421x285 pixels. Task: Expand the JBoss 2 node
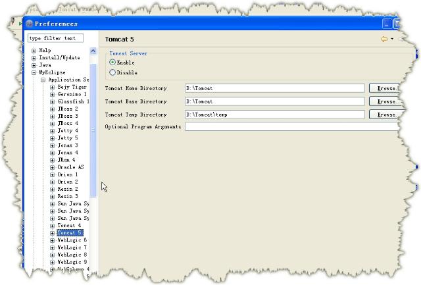tap(53, 109)
